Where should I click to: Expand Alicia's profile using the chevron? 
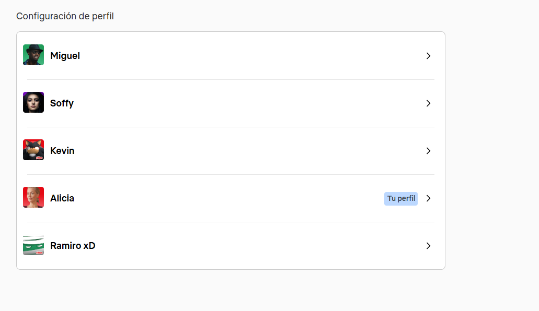tap(428, 198)
